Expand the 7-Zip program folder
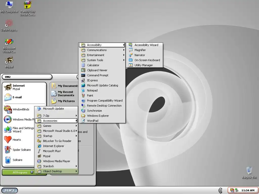 point(56,116)
